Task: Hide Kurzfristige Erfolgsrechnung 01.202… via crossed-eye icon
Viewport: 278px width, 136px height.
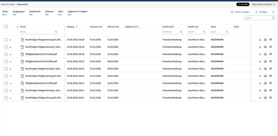Action: click(270, 98)
